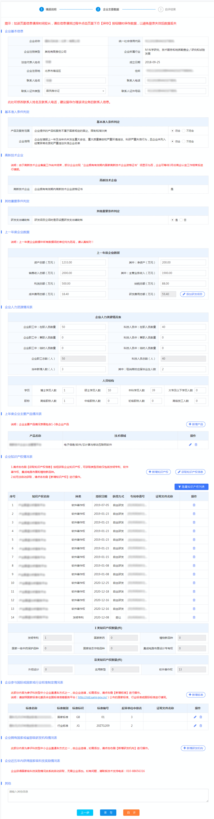The height and width of the screenshot is (819, 214).
Task: Edit the 行业标准 standard row
Action: (195, 725)
